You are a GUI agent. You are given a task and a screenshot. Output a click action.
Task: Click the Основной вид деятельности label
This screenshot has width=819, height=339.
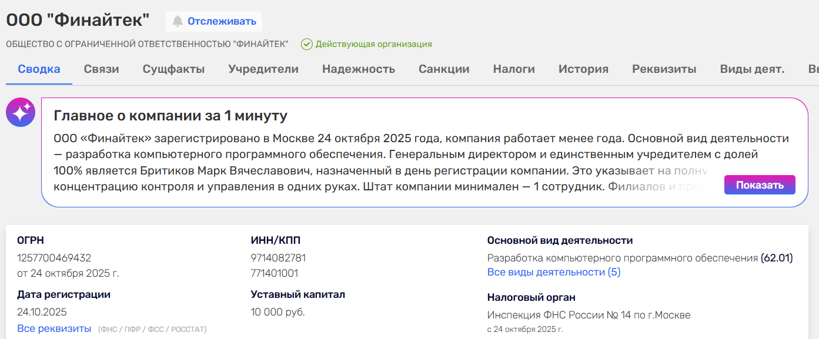tap(560, 240)
